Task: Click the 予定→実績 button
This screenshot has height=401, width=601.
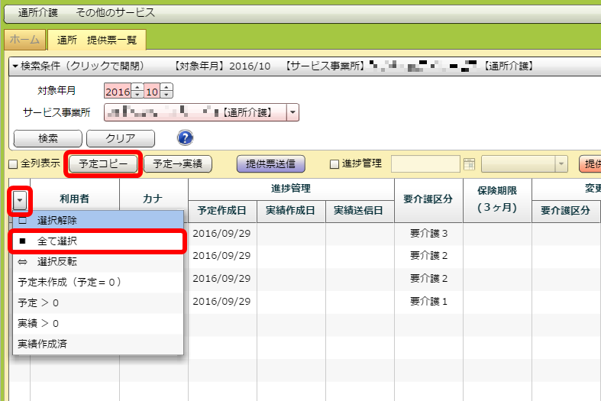Action: [177, 163]
